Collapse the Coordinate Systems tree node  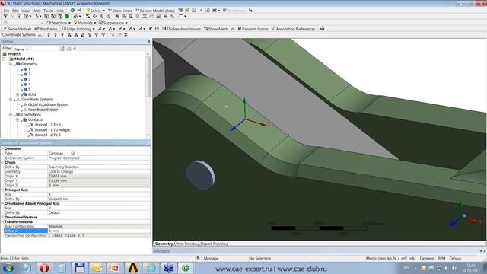11,100
